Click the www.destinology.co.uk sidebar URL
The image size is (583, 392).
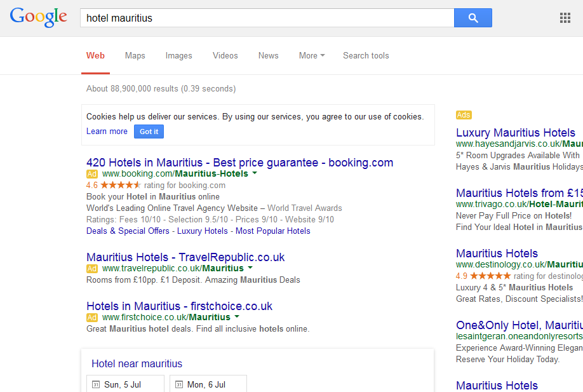[x=519, y=264]
